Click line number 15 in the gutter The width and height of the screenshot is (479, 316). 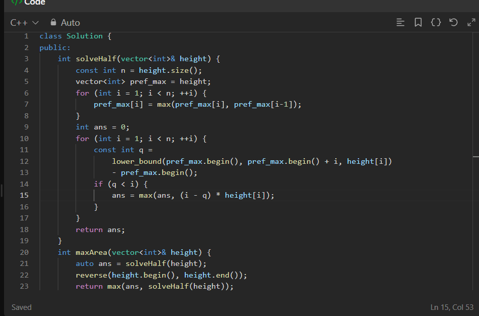click(x=24, y=195)
